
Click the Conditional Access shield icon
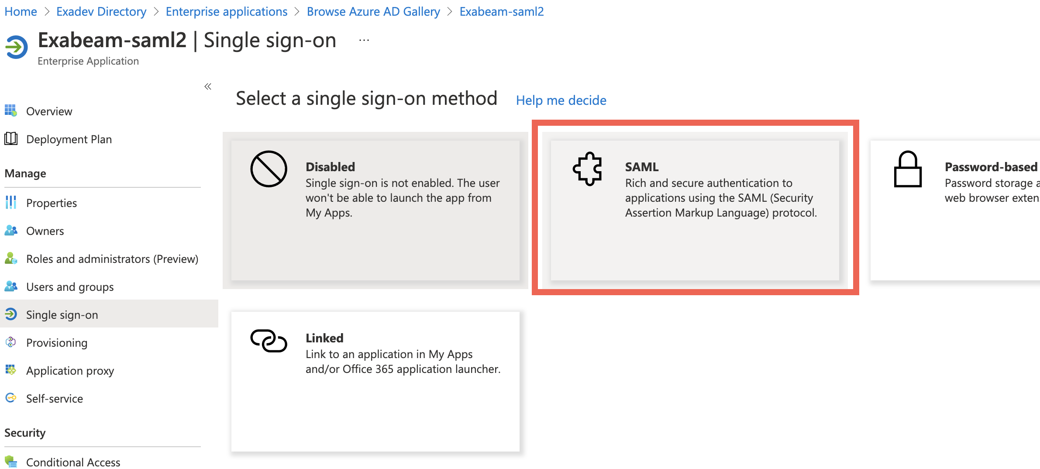coord(11,461)
